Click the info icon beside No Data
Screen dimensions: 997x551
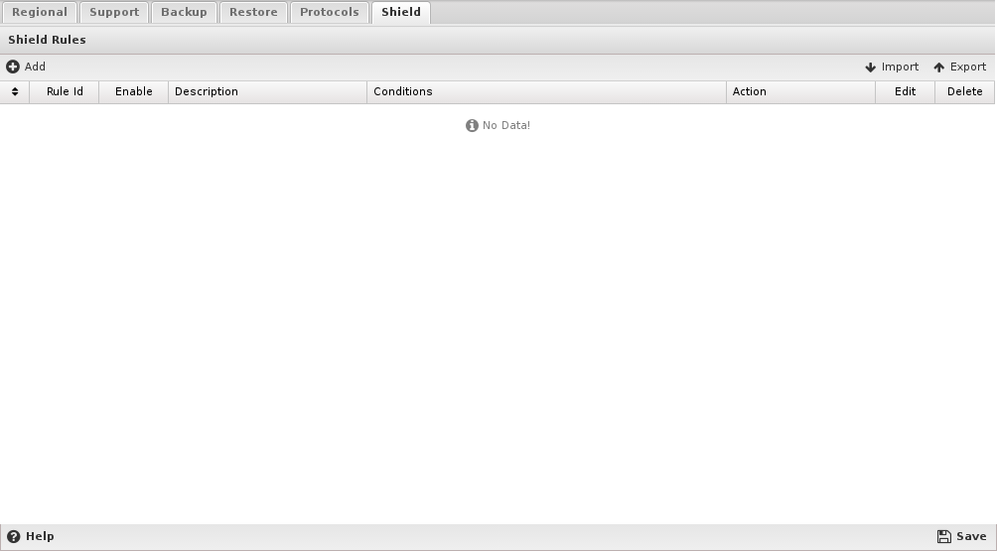(x=472, y=126)
